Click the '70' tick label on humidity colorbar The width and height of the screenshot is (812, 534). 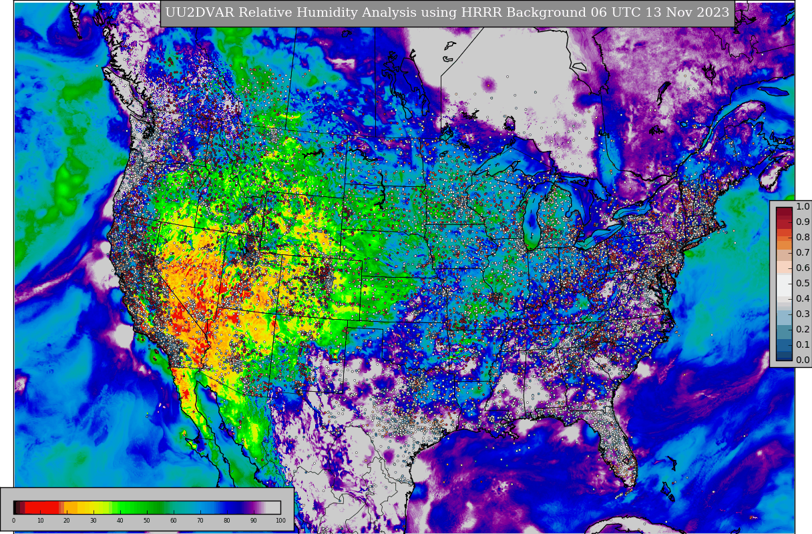point(200,520)
